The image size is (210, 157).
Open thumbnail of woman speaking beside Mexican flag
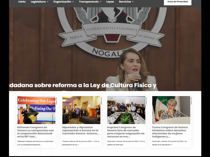(x=171, y=110)
